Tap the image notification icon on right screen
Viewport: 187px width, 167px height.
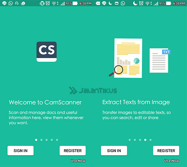pos(117,3)
